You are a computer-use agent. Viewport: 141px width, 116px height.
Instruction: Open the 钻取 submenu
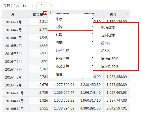tap(70, 35)
